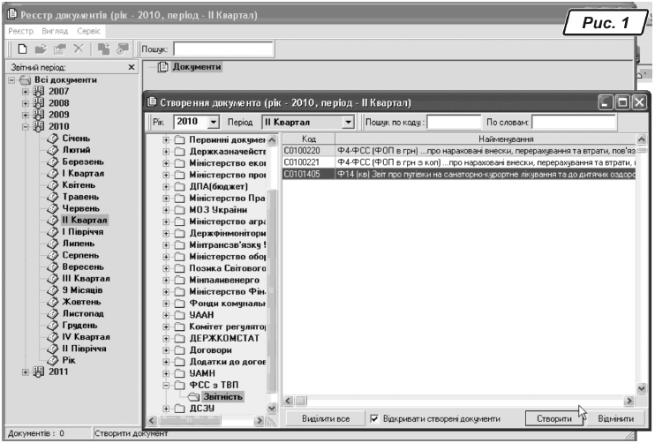This screenshot has height=443, width=655.
Task: Open the Період dropdown showing II Квартал
Action: 349,121
